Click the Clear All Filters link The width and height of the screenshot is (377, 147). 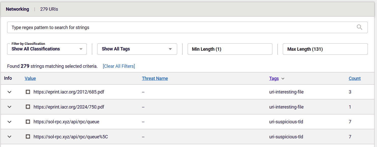119,66
